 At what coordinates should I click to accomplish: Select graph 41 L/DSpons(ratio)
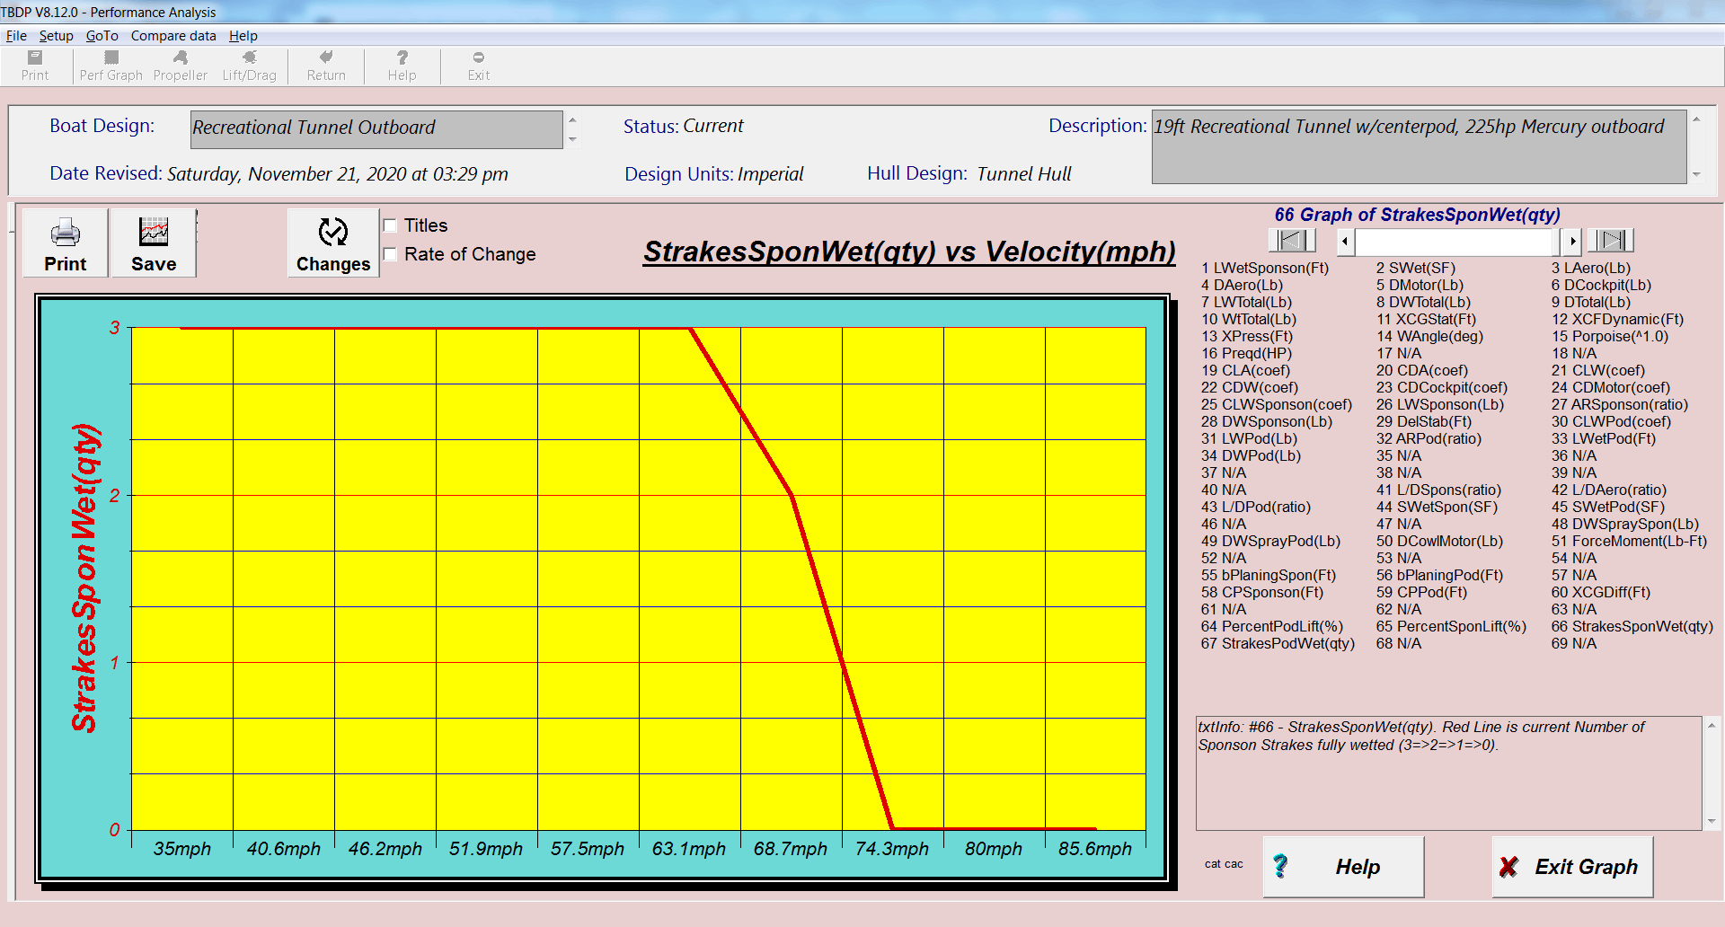coord(1438,490)
